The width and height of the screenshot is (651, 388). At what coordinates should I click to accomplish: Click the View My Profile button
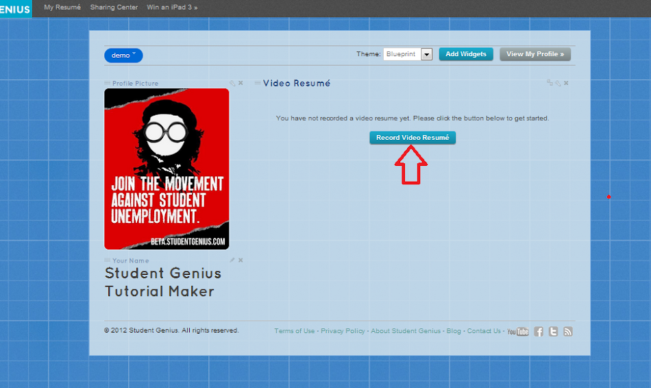coord(535,54)
